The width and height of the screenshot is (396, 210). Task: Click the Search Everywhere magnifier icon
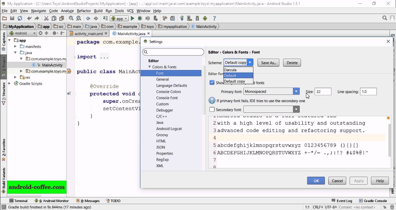coord(385,18)
